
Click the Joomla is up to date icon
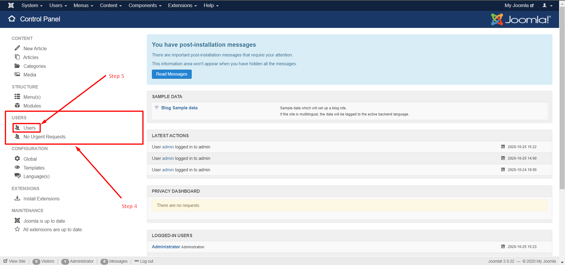(x=17, y=220)
